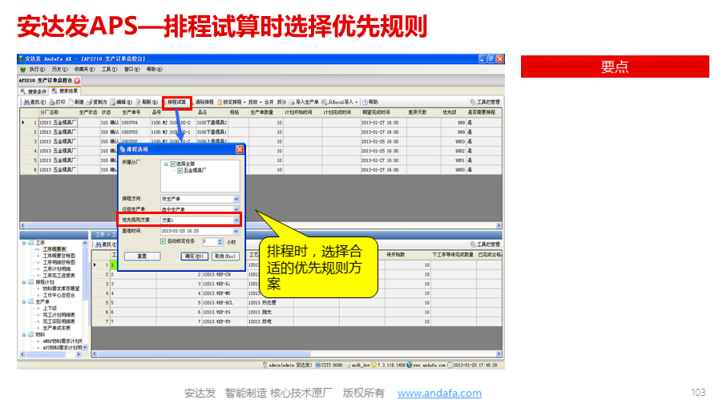Viewport: 727px width, 408px height.
Task: Collapse the 选择全部 tree node in dialog
Action: pyautogui.click(x=166, y=164)
